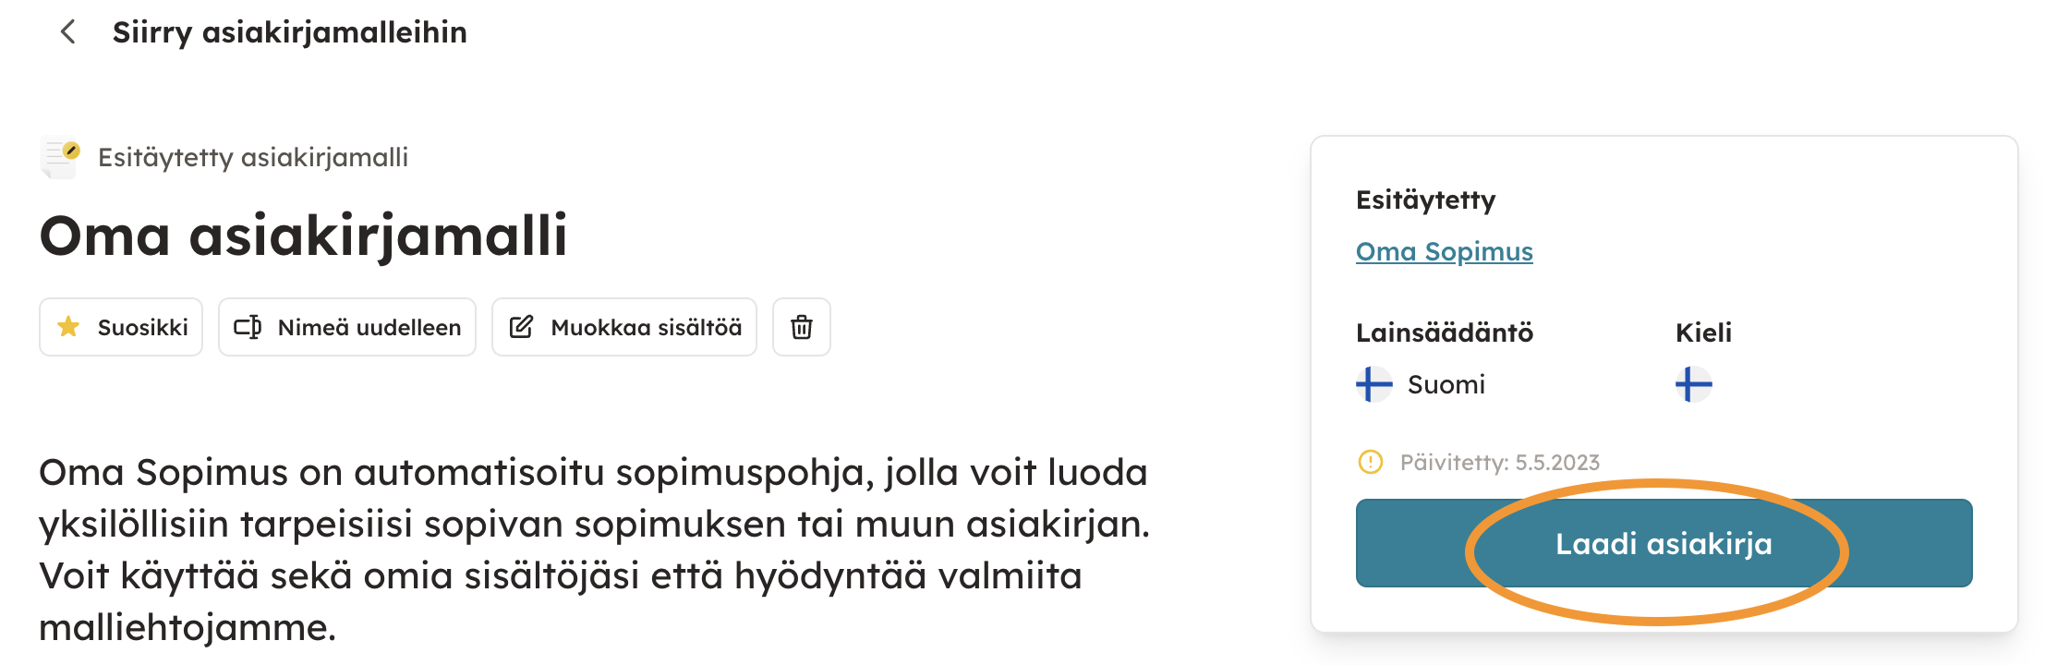
Task: Click the Esitäytetty heading in the side card
Action: click(x=1425, y=199)
